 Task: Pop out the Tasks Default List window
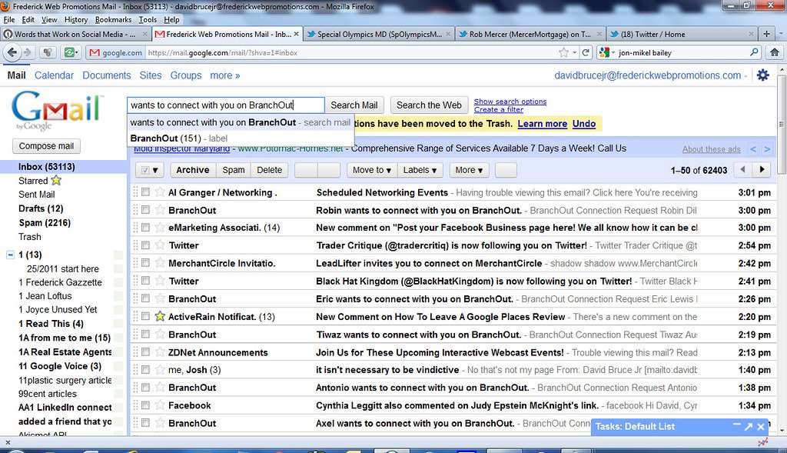point(749,426)
